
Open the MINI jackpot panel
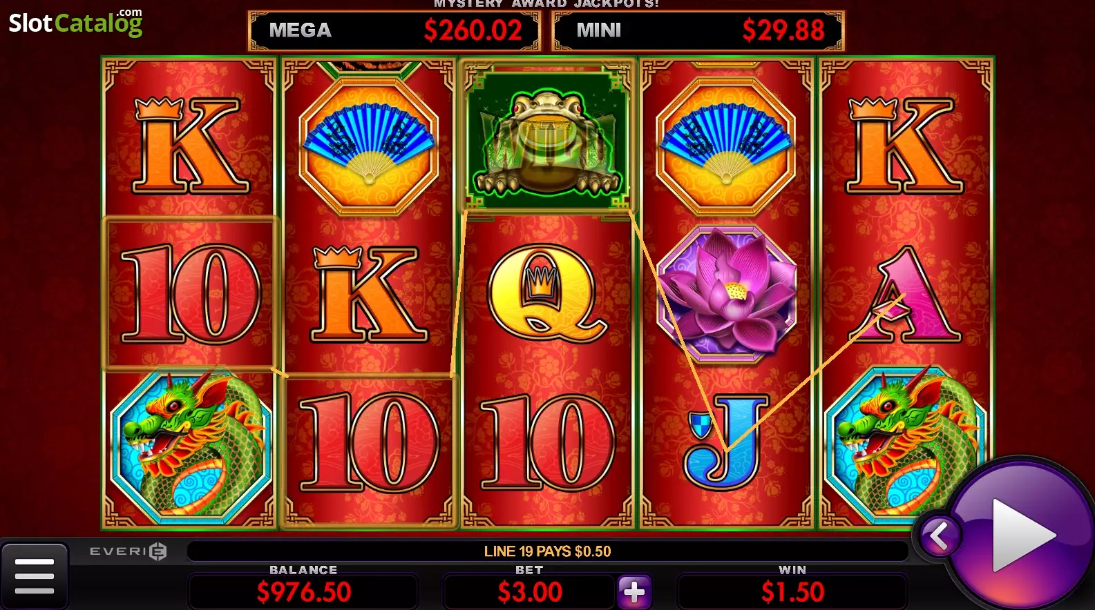[x=698, y=30]
